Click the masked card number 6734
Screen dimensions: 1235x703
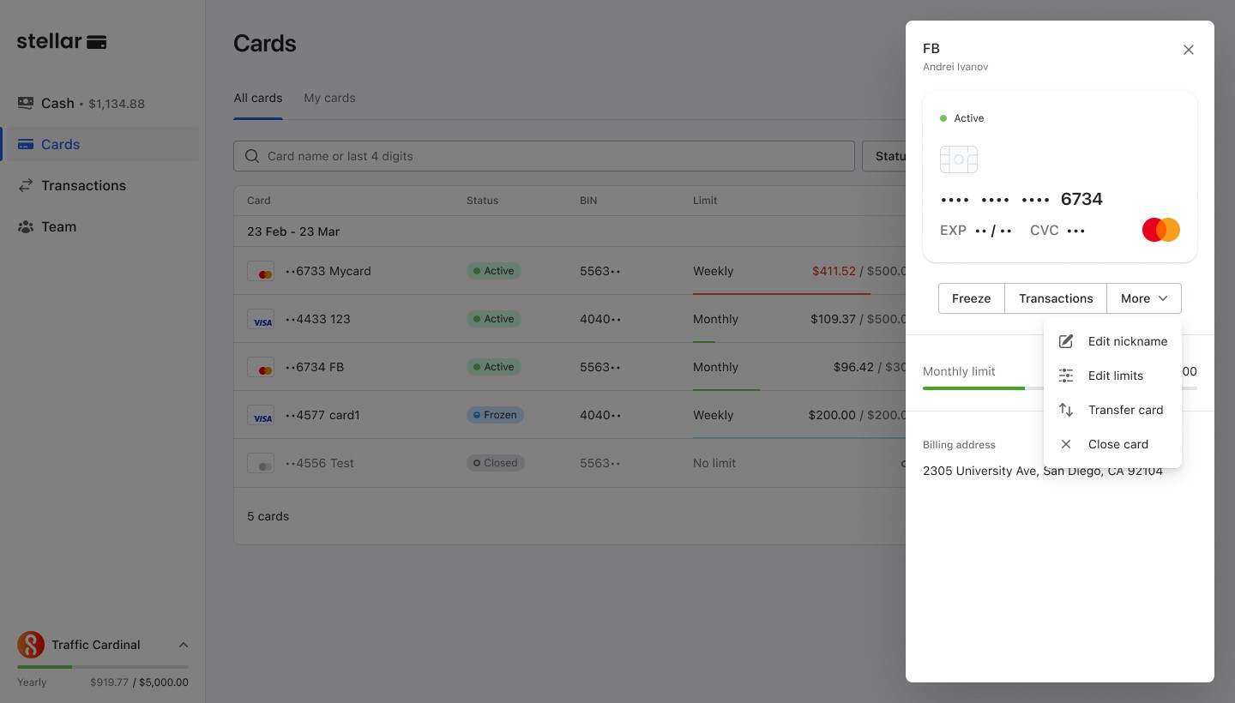coord(1021,199)
